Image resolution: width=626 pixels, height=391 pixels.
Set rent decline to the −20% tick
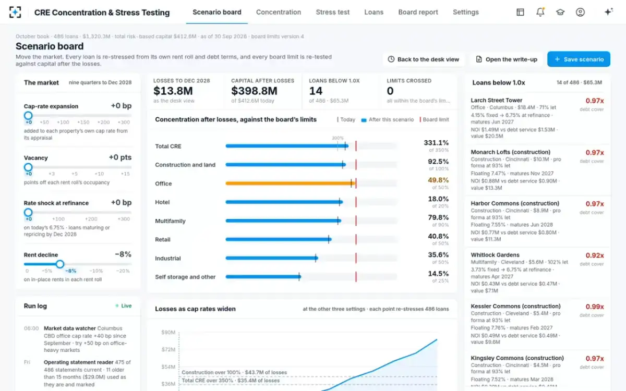(x=123, y=271)
